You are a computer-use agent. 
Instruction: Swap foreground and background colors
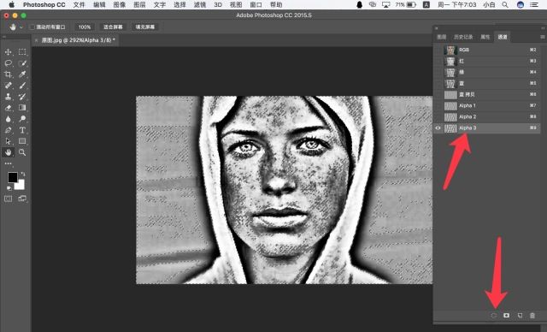coord(23,174)
